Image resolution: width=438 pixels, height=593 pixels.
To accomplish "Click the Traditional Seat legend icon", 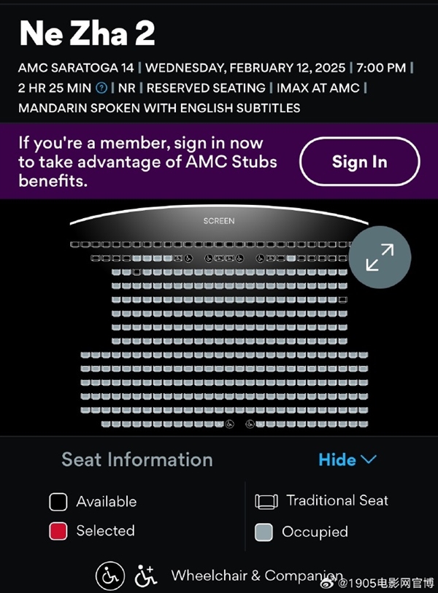I will click(x=266, y=501).
